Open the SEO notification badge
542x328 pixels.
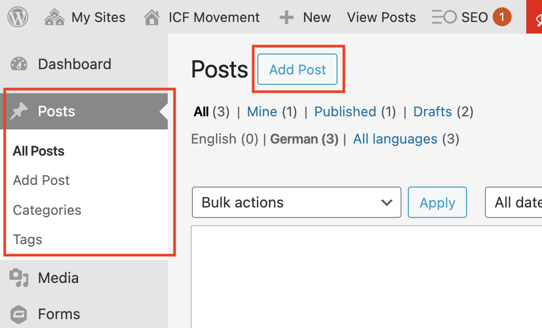point(502,17)
